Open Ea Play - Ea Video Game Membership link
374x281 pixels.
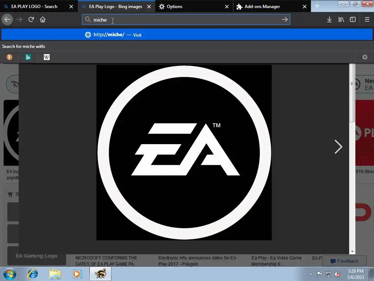[x=276, y=261]
